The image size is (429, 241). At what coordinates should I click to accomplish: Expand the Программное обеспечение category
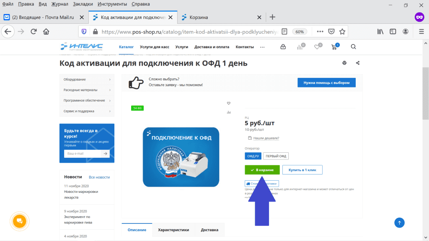click(87, 100)
